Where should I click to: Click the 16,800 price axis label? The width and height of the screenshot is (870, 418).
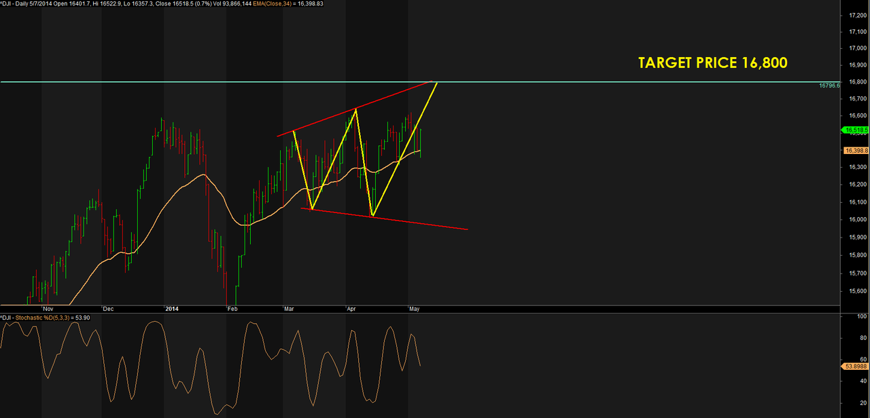click(x=858, y=82)
